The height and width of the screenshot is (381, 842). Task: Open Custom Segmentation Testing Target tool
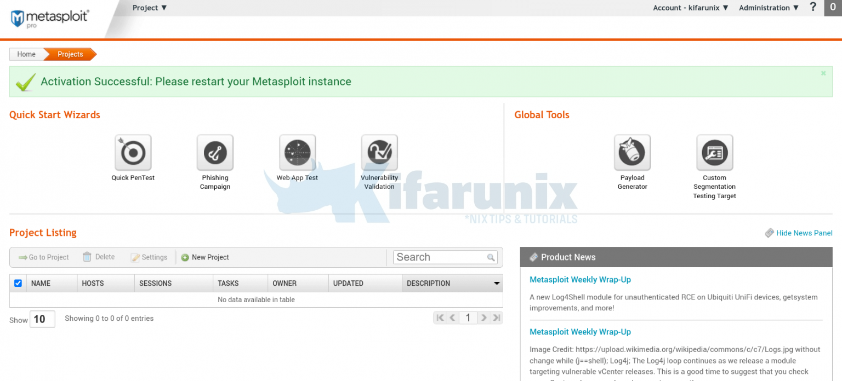pyautogui.click(x=714, y=152)
